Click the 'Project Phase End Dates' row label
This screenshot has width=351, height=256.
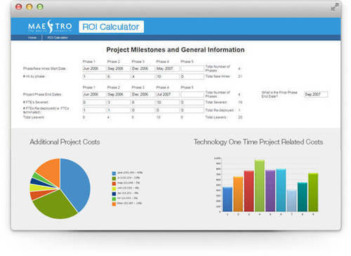[42, 95]
